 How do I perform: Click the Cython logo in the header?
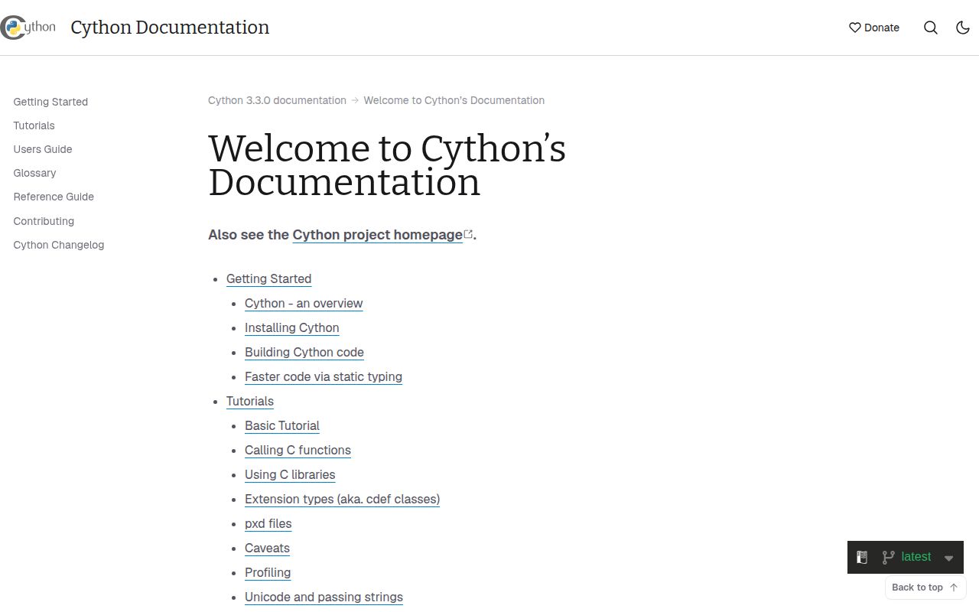tap(28, 28)
